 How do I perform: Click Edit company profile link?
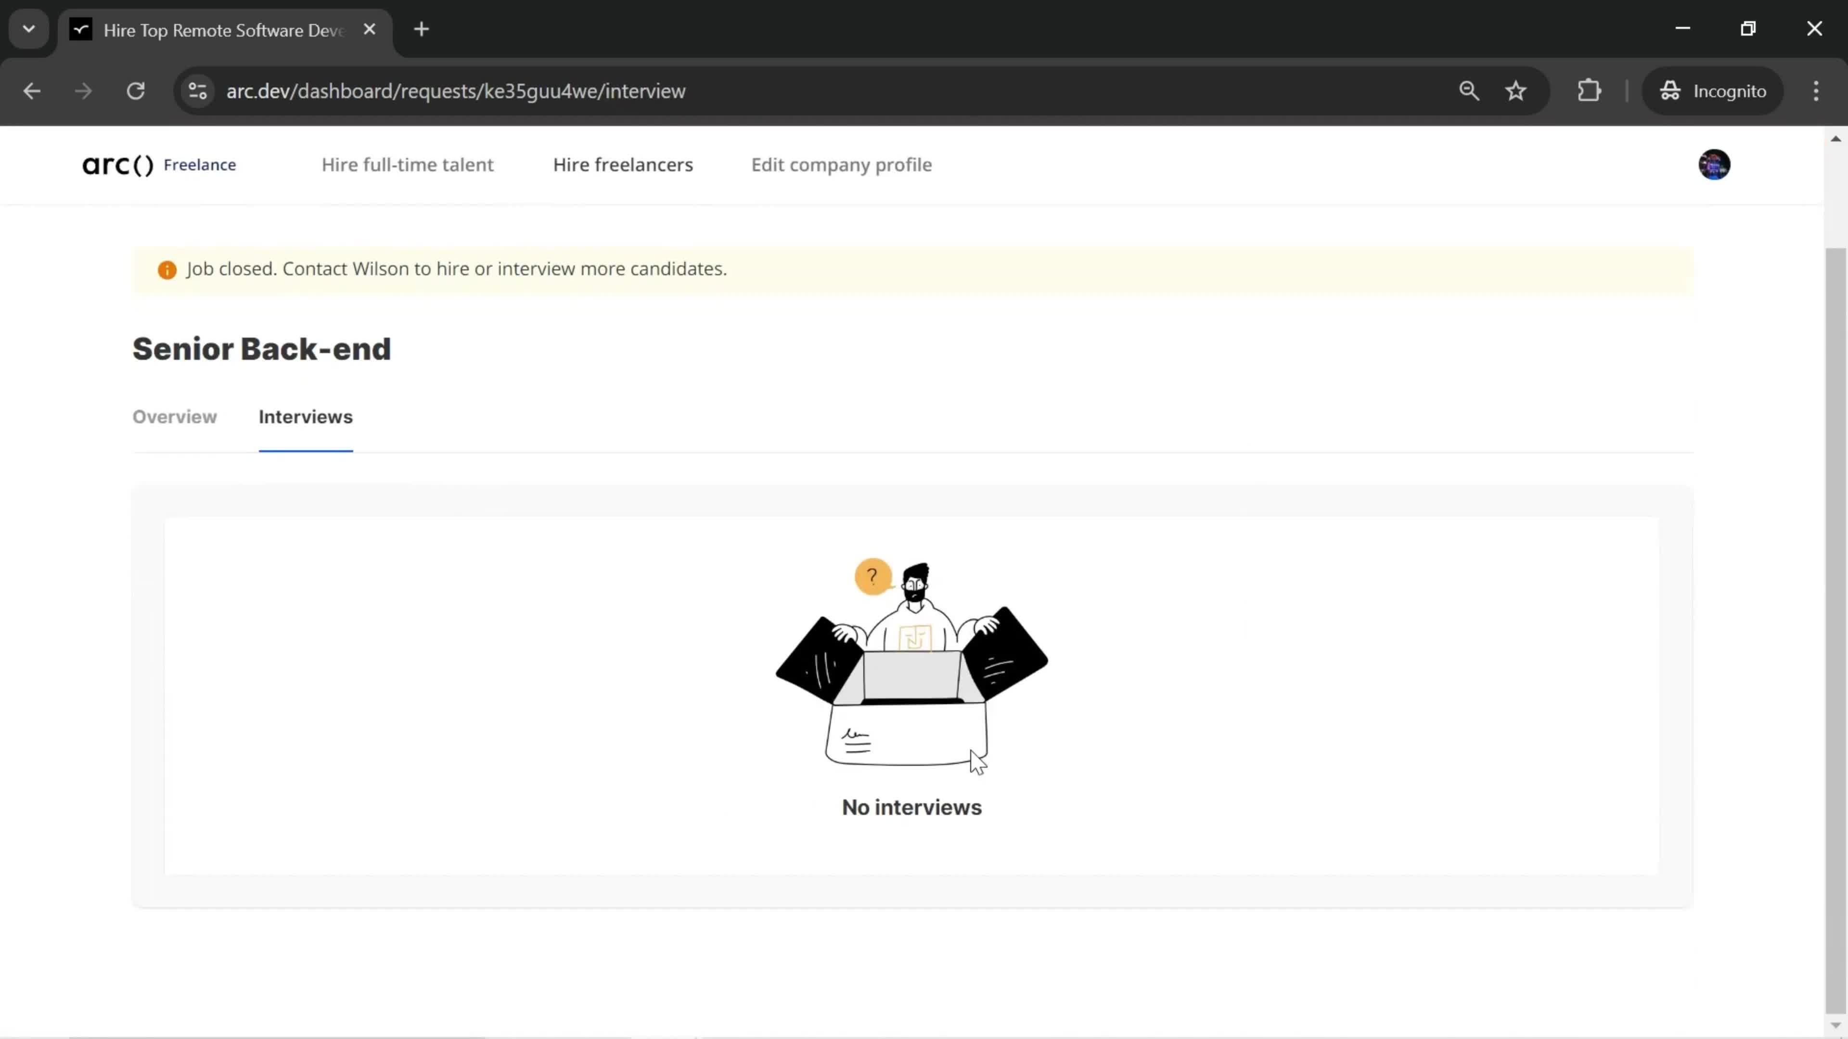pos(842,164)
